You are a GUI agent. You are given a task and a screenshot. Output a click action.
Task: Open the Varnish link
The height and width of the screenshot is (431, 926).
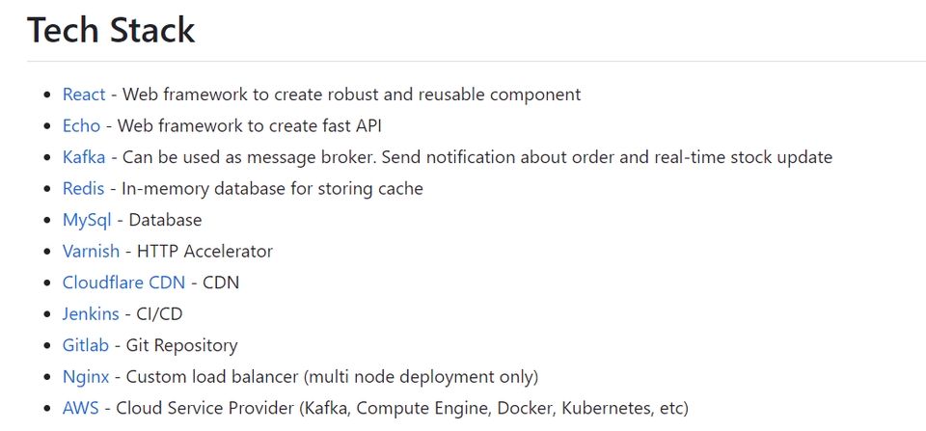(x=91, y=251)
